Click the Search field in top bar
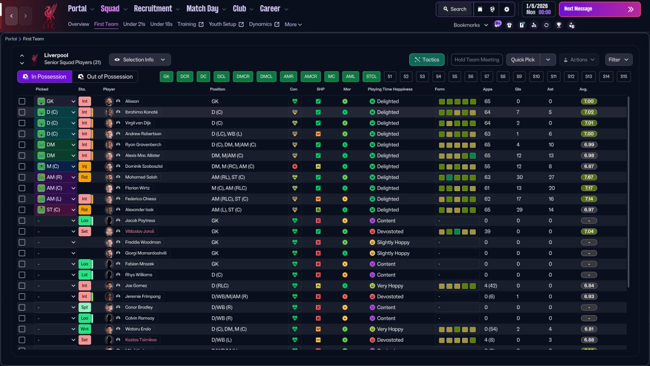The height and width of the screenshot is (366, 650). tap(454, 9)
